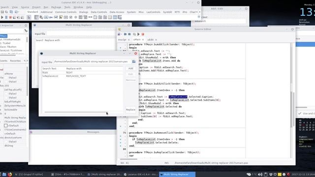Select the TEdit palette component
This screenshot has height=177, width=315.
[56, 18]
